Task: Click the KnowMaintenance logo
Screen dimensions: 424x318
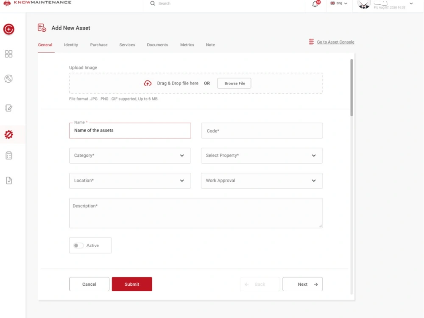Action: pos(38,3)
